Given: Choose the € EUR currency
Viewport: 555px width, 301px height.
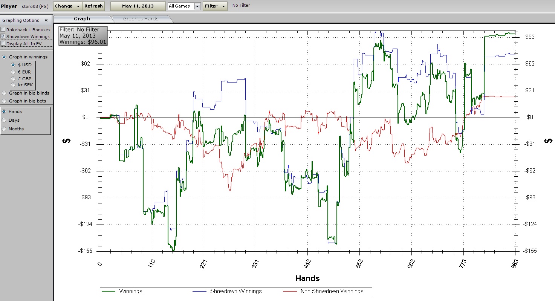Looking at the screenshot, I should coord(14,72).
